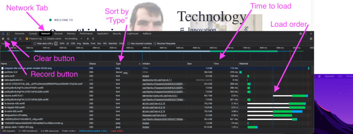The width and height of the screenshot is (353, 134).
Task: Click file icon of laptop-desk-1-683x1024.jpg row
Action: pyautogui.click(x=2, y=127)
